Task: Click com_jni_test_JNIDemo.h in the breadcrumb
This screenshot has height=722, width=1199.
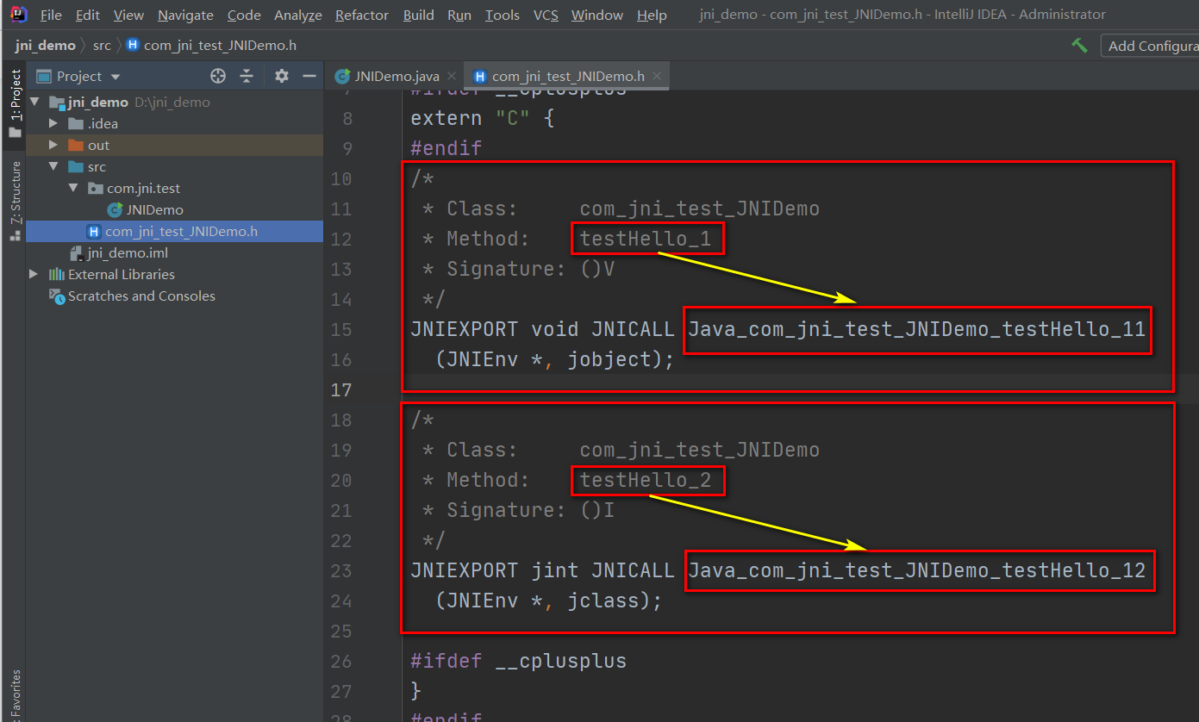Action: click(220, 46)
